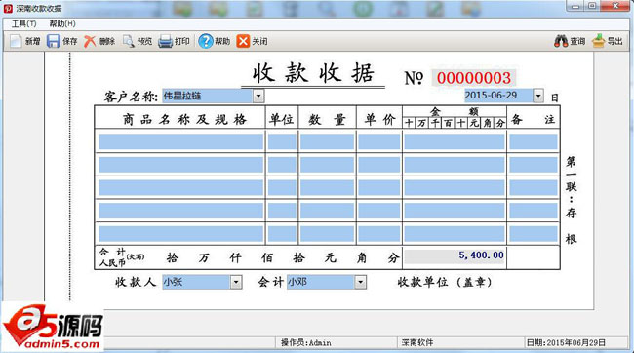The height and width of the screenshot is (353, 634).
Task: Click the 商品名称及规格 column header
Action: point(184,119)
